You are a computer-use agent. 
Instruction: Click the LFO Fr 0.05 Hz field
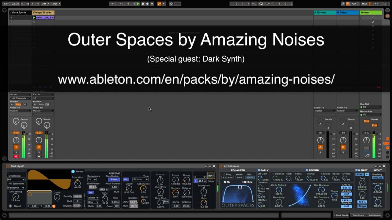point(347,188)
